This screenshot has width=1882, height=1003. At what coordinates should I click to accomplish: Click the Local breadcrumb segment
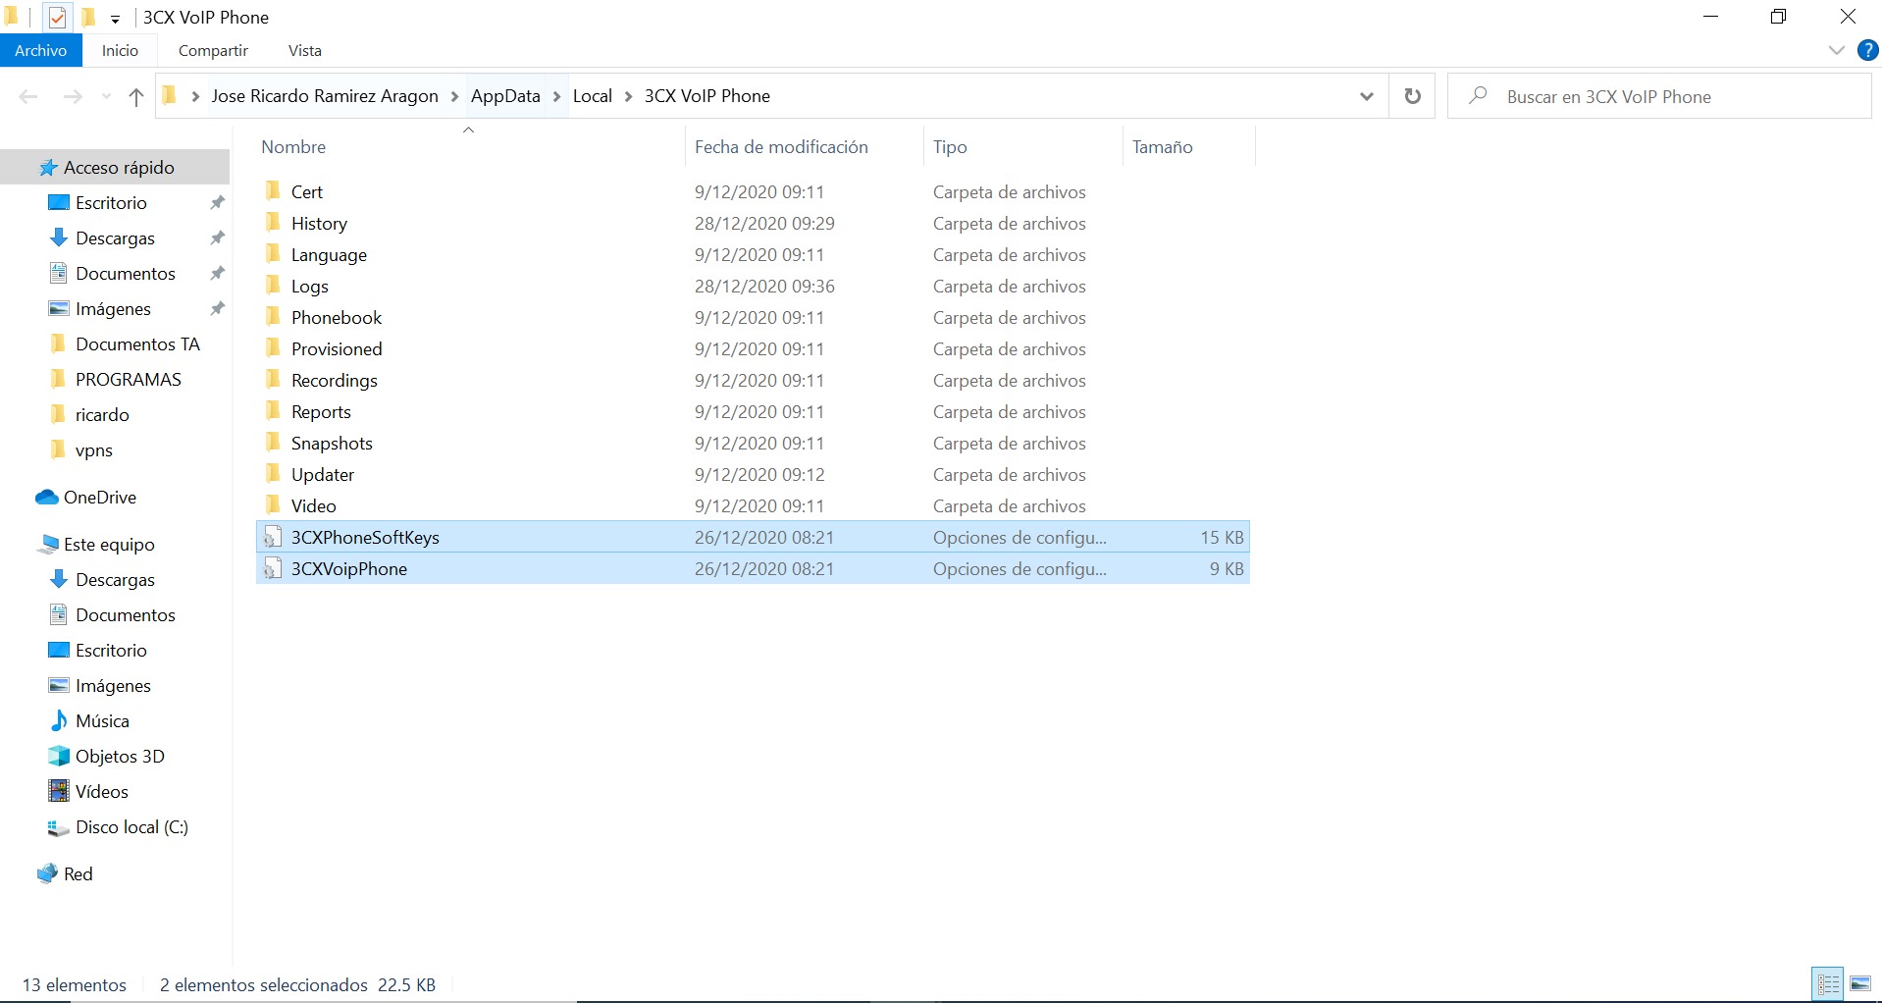(x=593, y=96)
